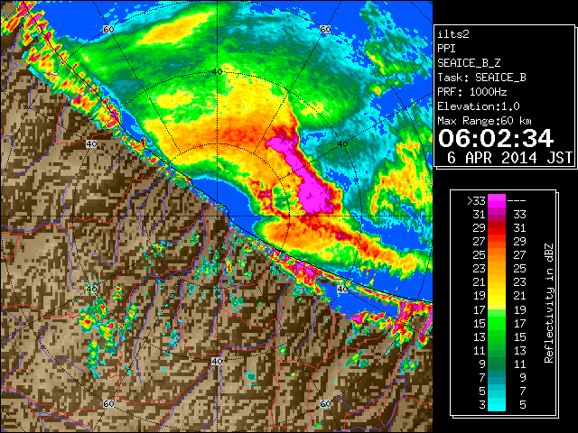The width and height of the screenshot is (578, 433).
Task: Select the 'Elevation:1.0' line
Action: (479, 106)
